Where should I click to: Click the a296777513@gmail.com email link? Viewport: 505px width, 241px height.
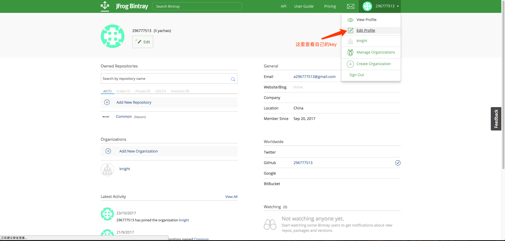click(314, 77)
